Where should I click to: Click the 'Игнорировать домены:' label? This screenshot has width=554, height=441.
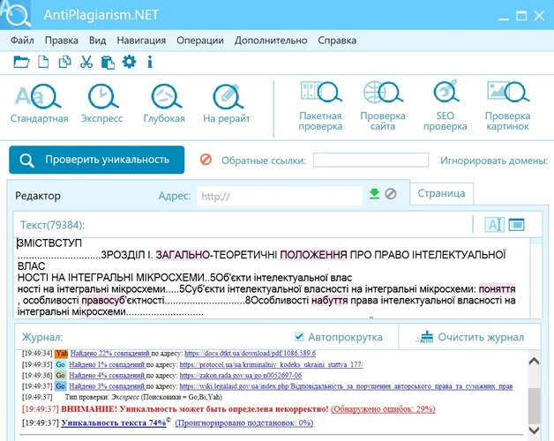point(494,161)
